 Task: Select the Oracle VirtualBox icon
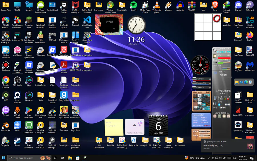click(x=250, y=22)
